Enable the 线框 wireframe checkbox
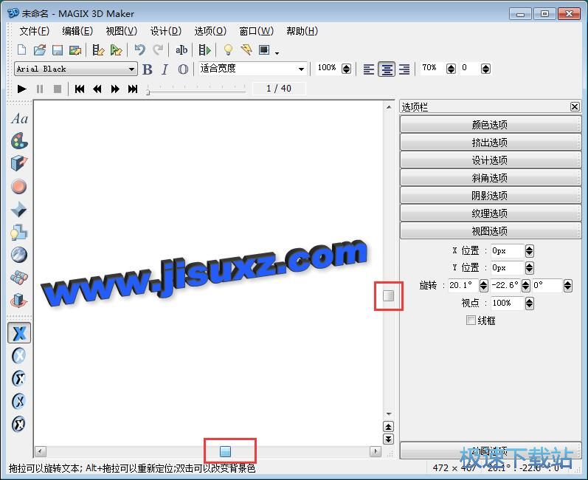Image resolution: width=588 pixels, height=480 pixels. 471,320
